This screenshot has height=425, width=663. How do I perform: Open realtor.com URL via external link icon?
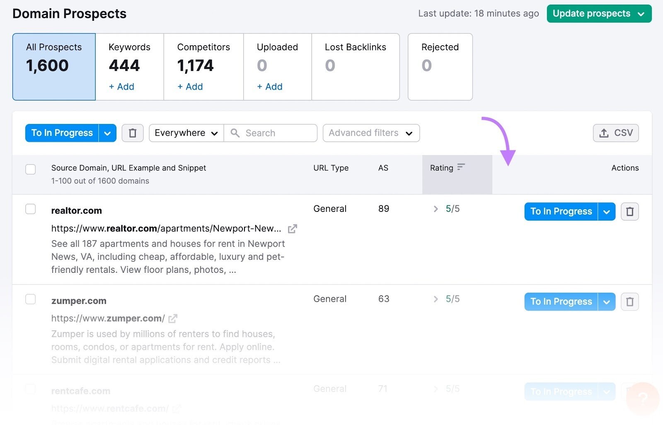[x=293, y=228]
